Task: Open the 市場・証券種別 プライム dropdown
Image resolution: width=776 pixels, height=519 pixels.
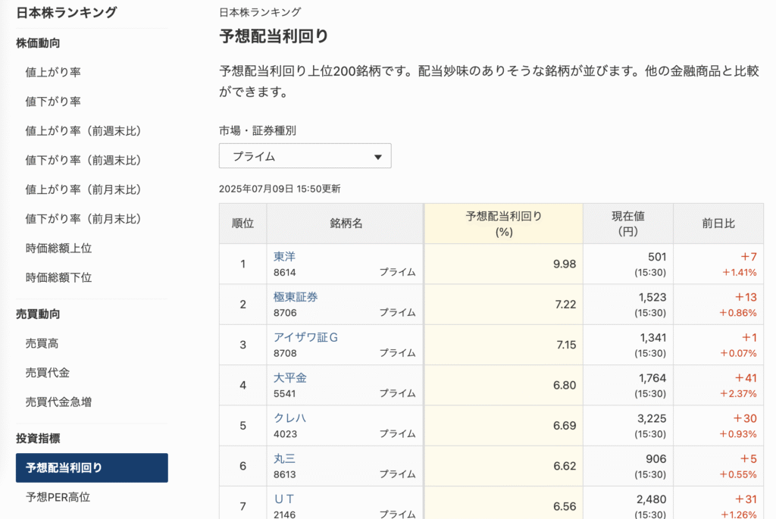Action: click(305, 156)
